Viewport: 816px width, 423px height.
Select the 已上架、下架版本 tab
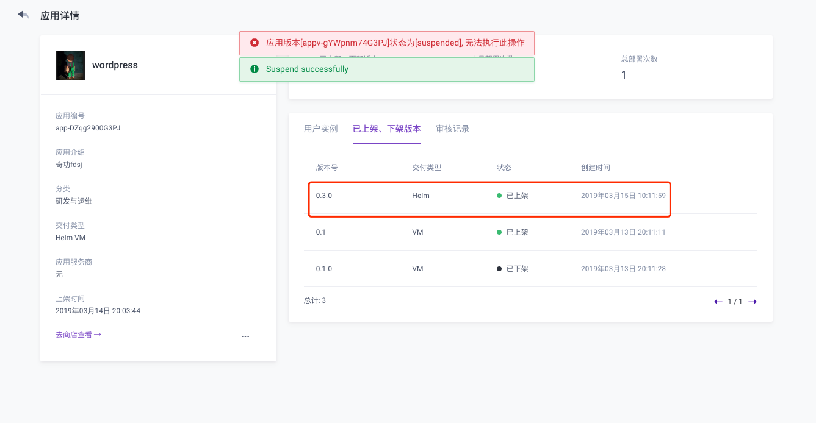coord(386,129)
